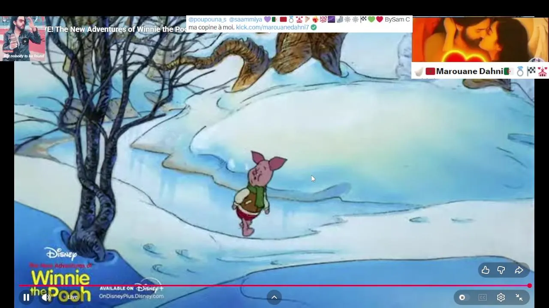Open the man with sunglasses thumbnail overlay

click(23, 38)
